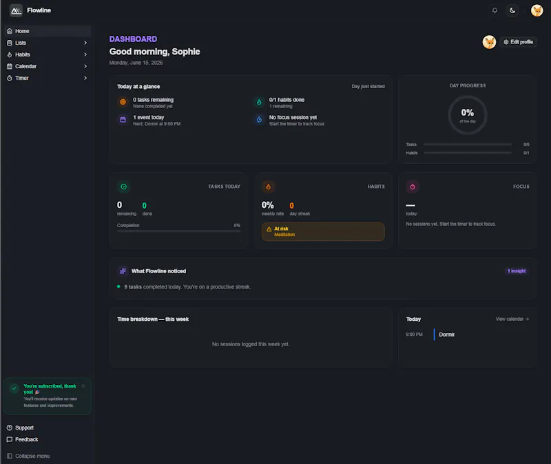Open the At risk Meditation alert
The width and height of the screenshot is (551, 464).
click(323, 231)
